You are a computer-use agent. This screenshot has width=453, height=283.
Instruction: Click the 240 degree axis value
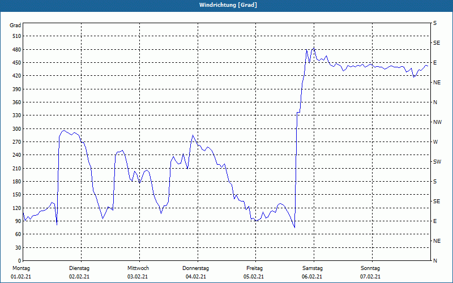(17, 155)
